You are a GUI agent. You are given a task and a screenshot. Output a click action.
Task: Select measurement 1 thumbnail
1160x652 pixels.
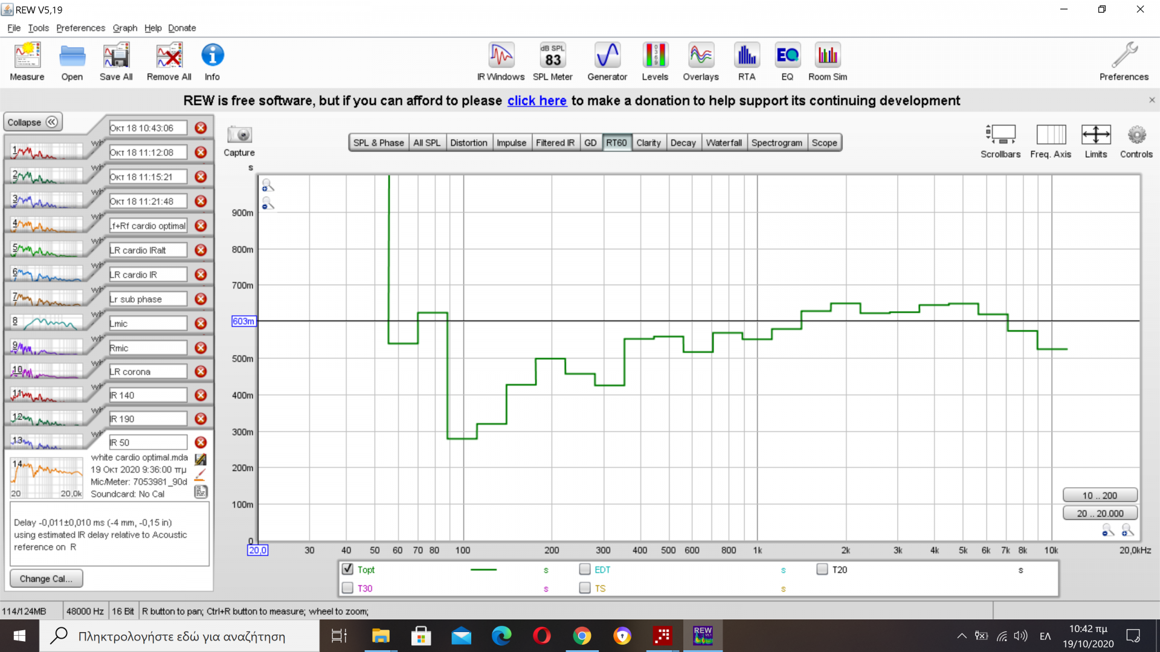(x=47, y=152)
